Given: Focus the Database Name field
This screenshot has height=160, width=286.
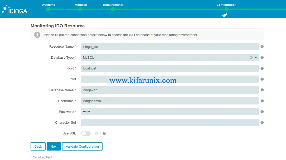Looking at the screenshot, I should tap(170, 90).
